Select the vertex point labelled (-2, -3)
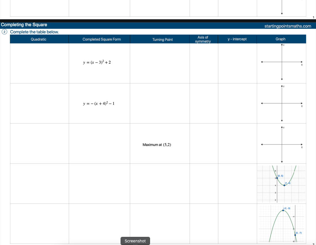This screenshot has height=245, width=316. coord(283,210)
